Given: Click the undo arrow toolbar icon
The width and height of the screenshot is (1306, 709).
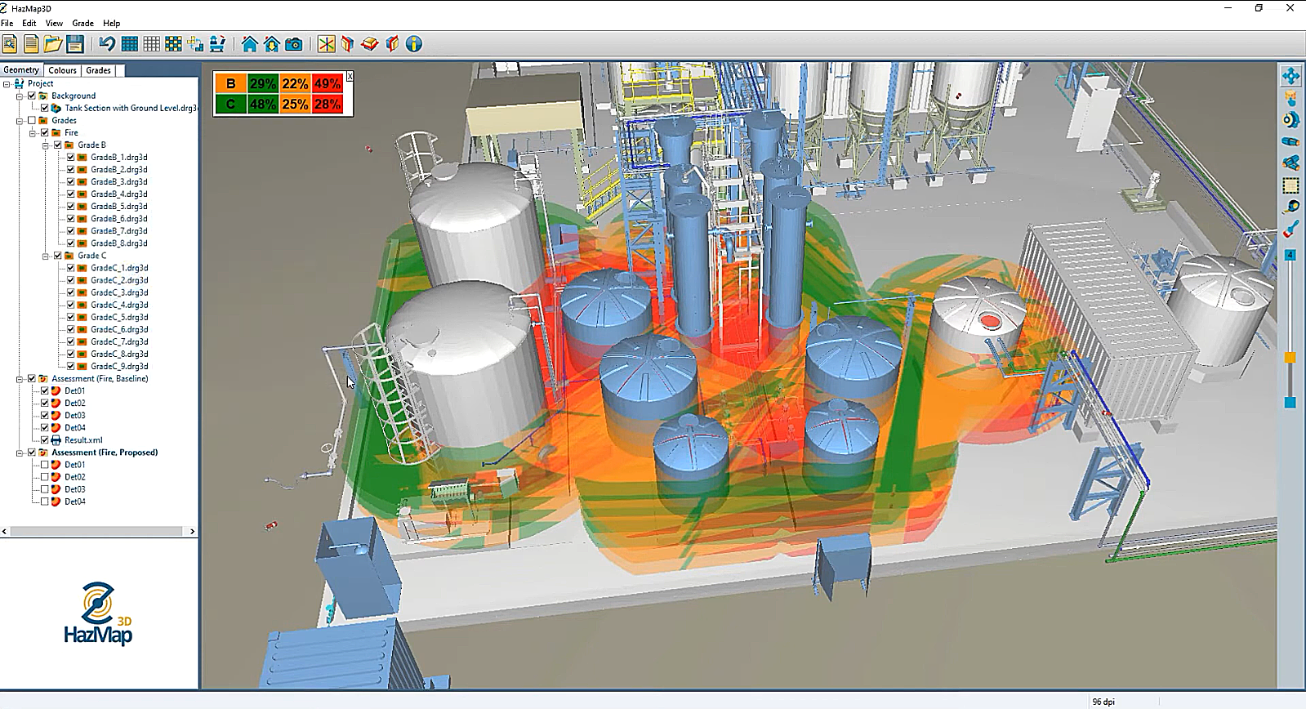Looking at the screenshot, I should coord(107,44).
